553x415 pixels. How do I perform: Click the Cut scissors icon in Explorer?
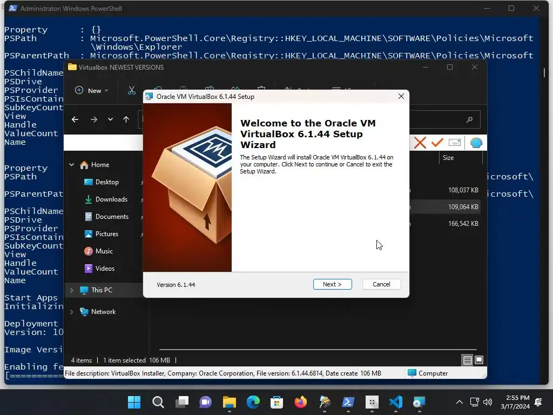(132, 91)
